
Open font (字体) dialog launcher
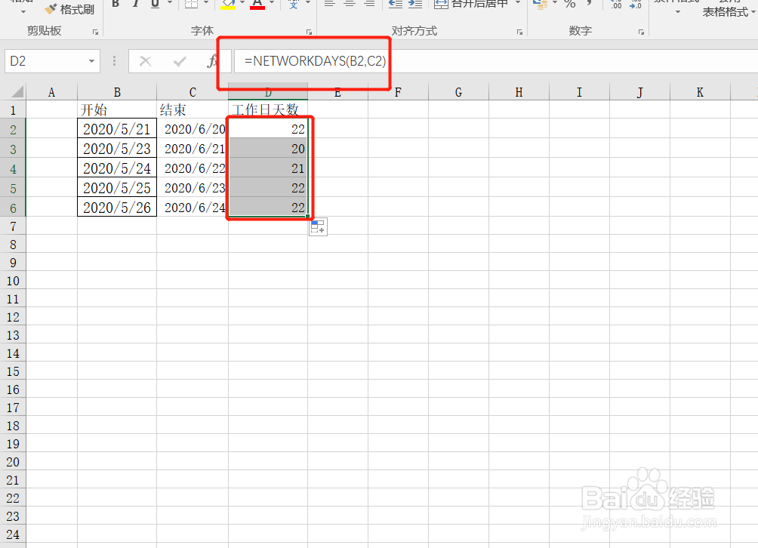pos(309,32)
